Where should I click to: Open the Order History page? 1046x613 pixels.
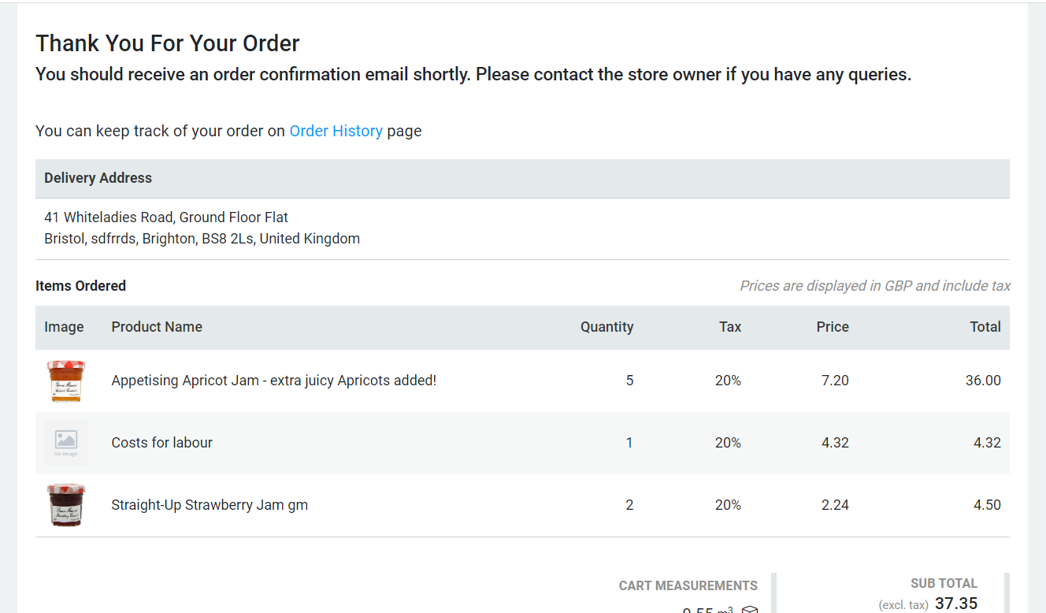(336, 131)
